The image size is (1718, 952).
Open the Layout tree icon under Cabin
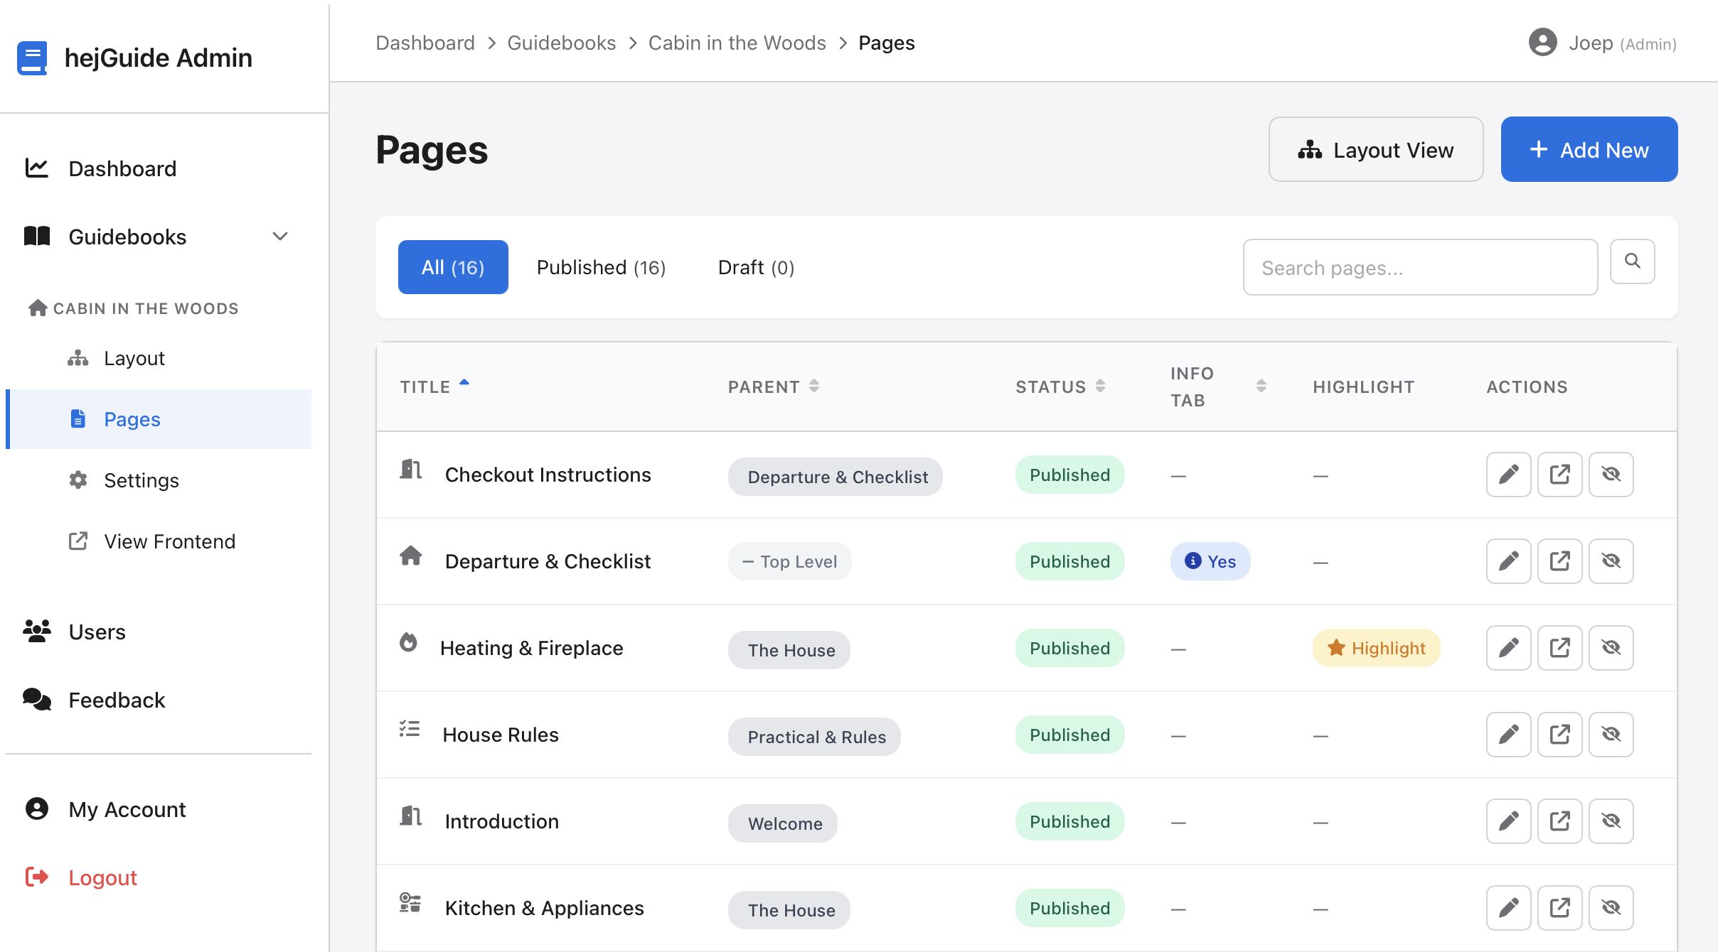[x=78, y=357]
